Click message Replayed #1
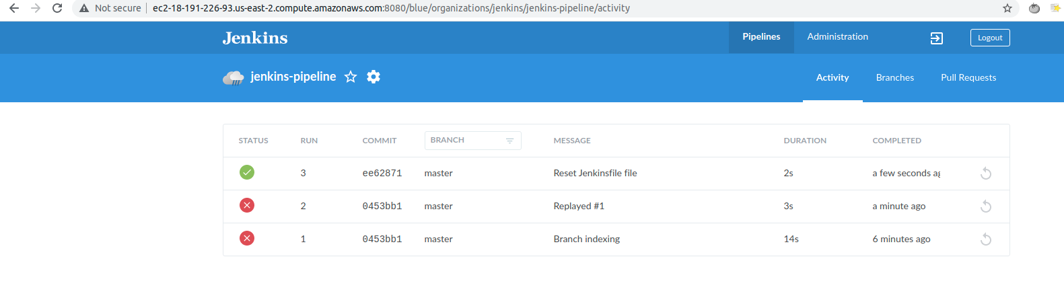1064x296 pixels. click(579, 206)
